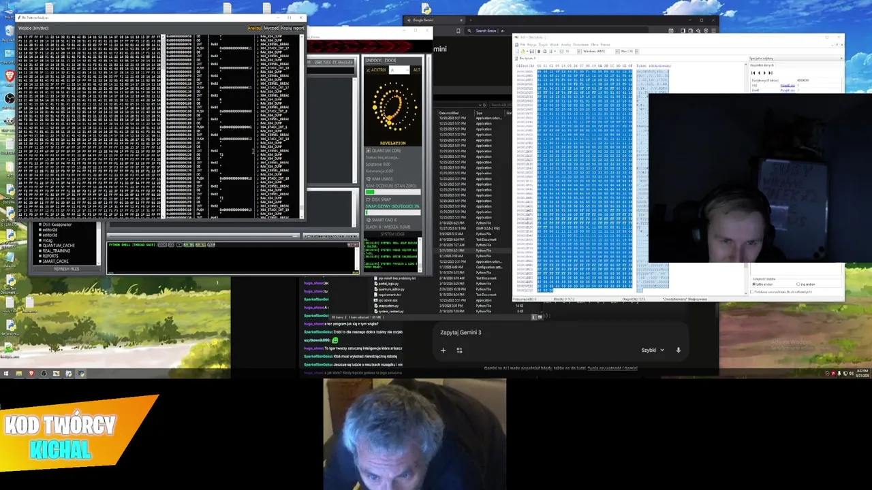Click CLEAR in the Python shell toolbar
The width and height of the screenshot is (872, 490).
211,244
